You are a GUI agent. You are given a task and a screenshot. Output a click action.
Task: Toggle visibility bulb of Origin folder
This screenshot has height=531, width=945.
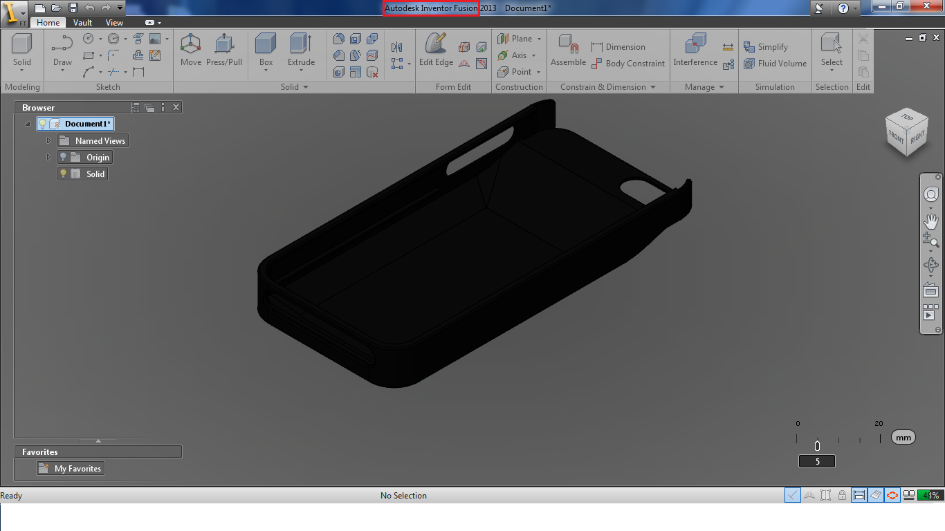[x=64, y=158]
